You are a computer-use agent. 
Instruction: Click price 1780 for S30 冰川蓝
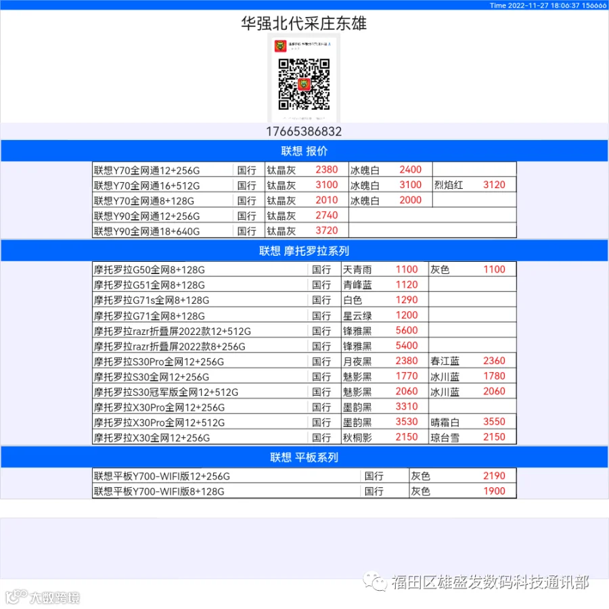click(x=494, y=376)
